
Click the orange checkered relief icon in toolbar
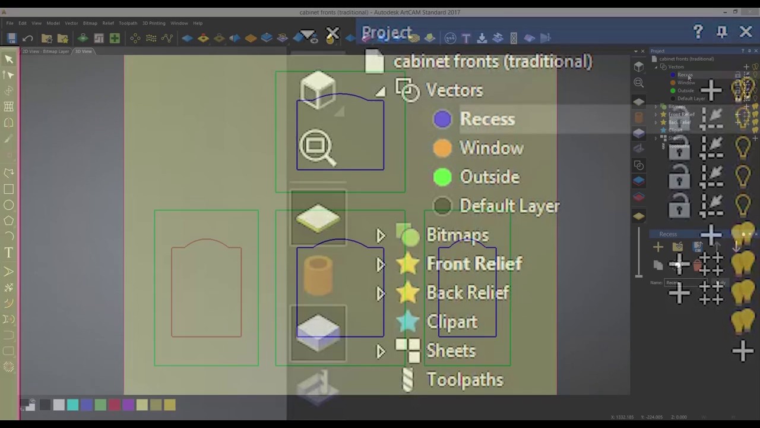(x=251, y=38)
